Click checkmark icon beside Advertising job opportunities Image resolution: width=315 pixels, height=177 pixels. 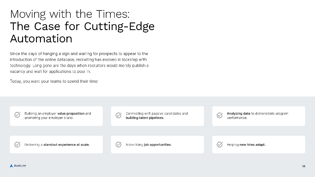pos(118,144)
